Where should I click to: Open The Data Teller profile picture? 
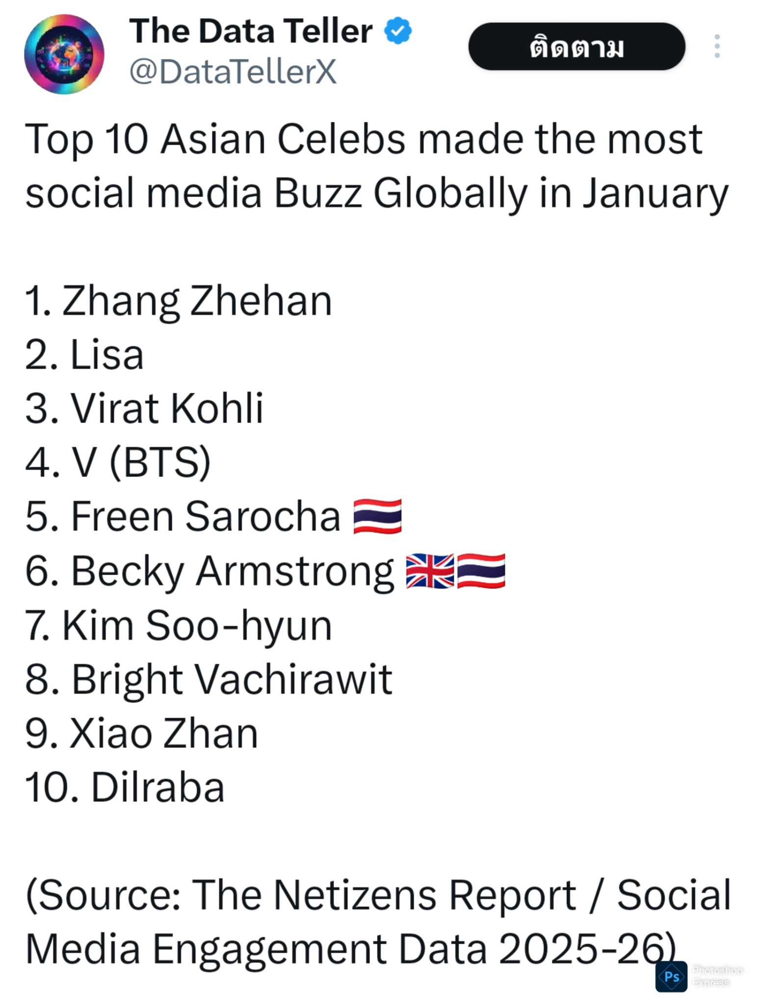64,54
